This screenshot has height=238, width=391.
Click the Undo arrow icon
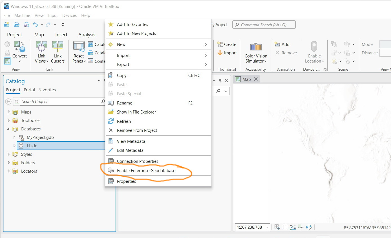36,25
